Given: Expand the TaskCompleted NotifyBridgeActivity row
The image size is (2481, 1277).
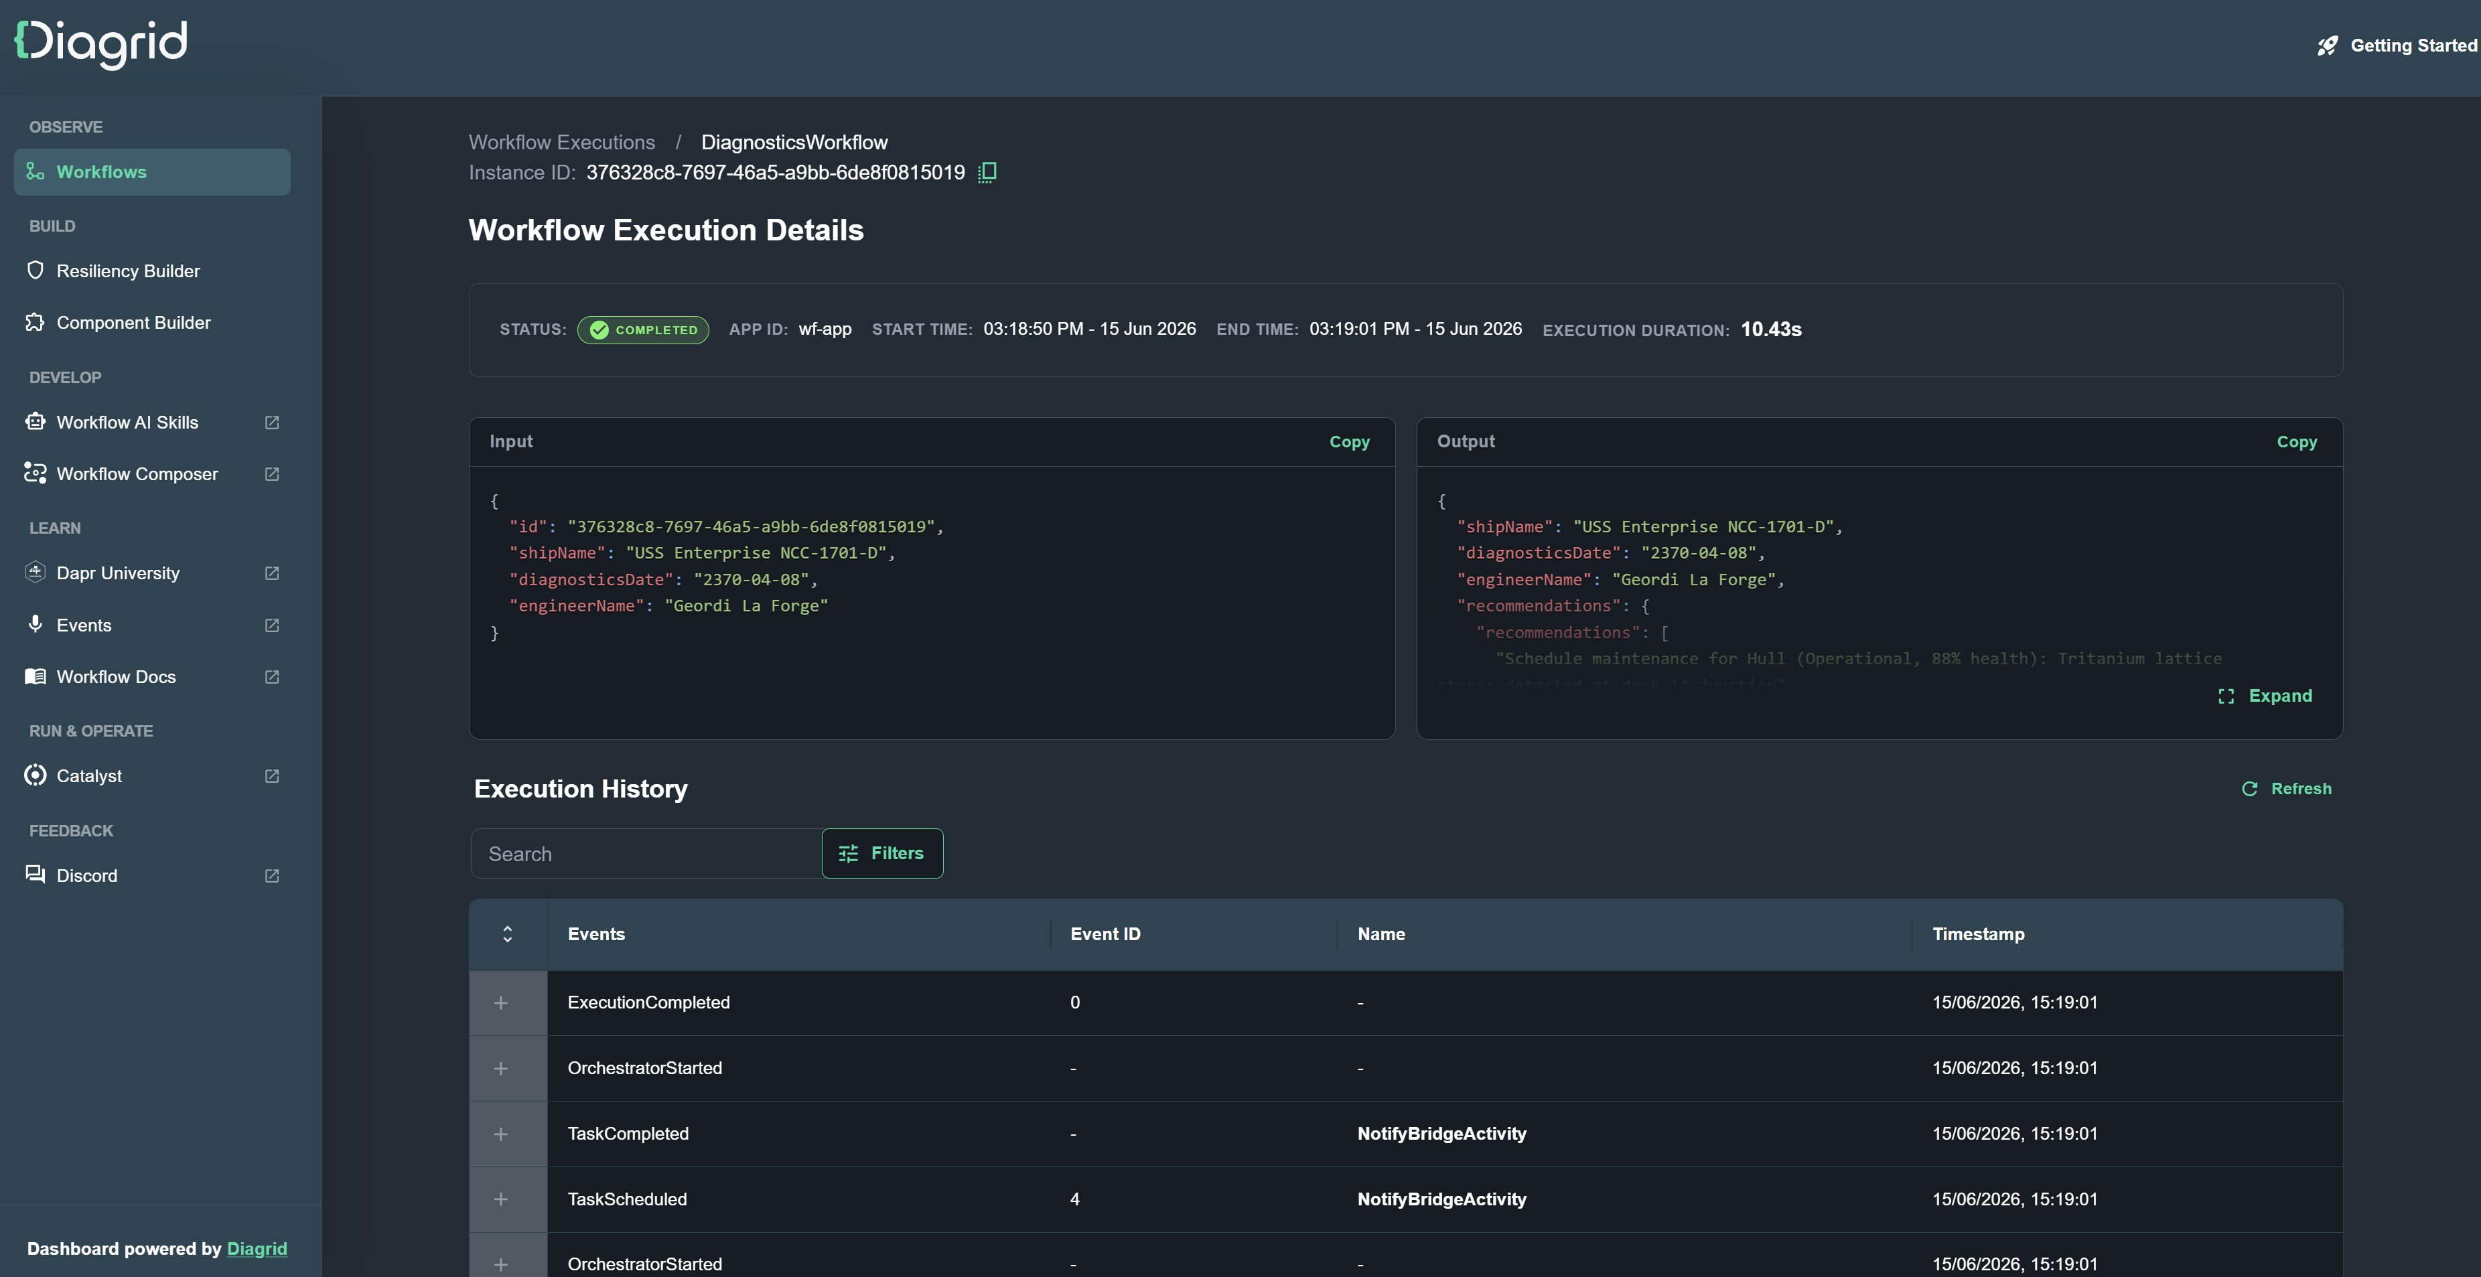Looking at the screenshot, I should (x=501, y=1134).
